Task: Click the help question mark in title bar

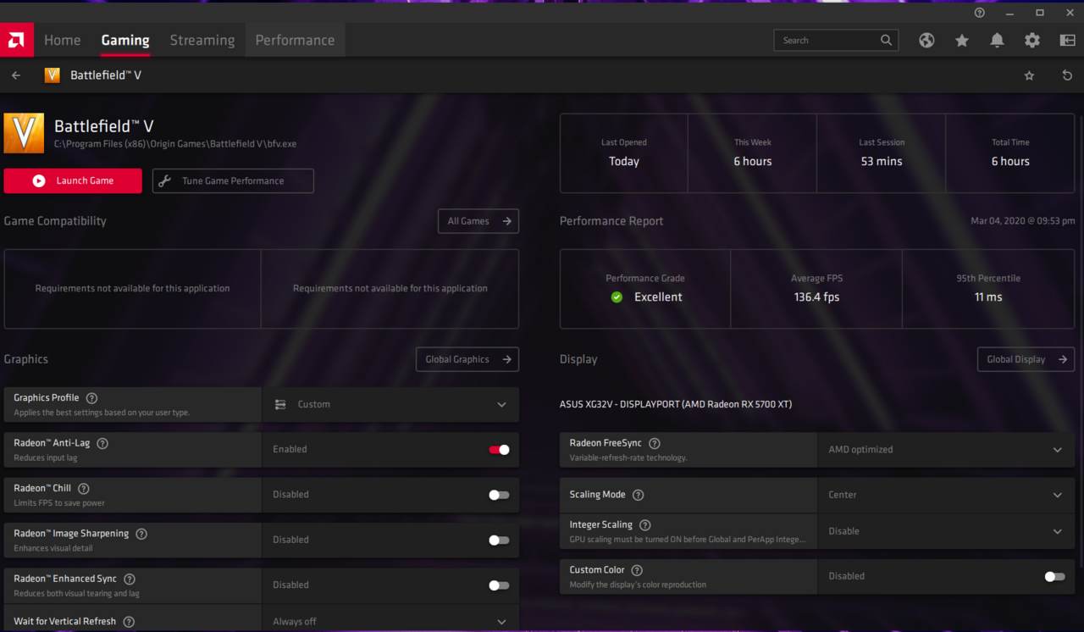Action: tap(980, 13)
